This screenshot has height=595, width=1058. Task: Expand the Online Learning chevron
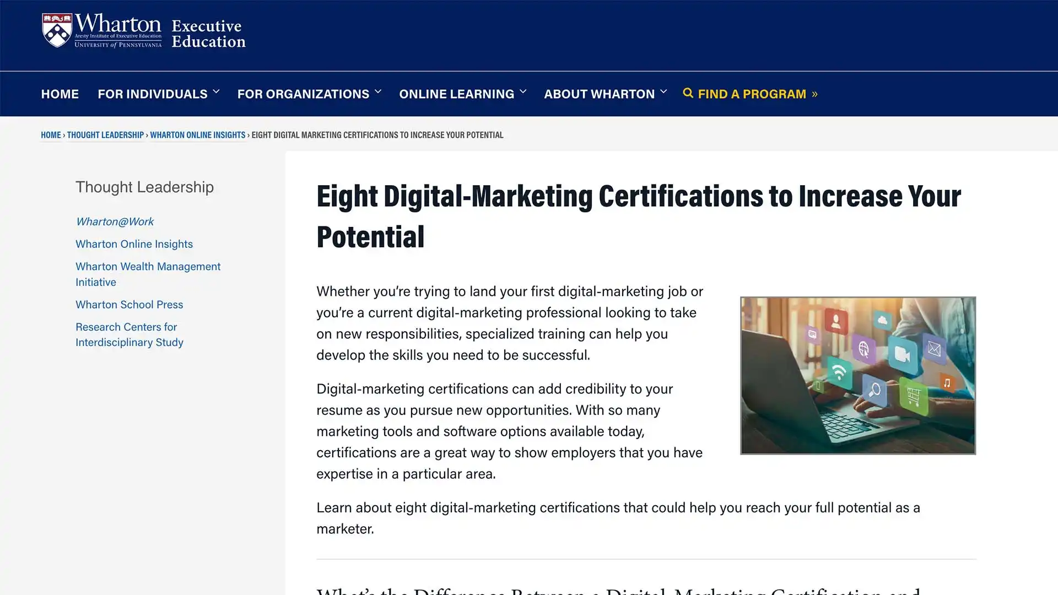tap(523, 92)
